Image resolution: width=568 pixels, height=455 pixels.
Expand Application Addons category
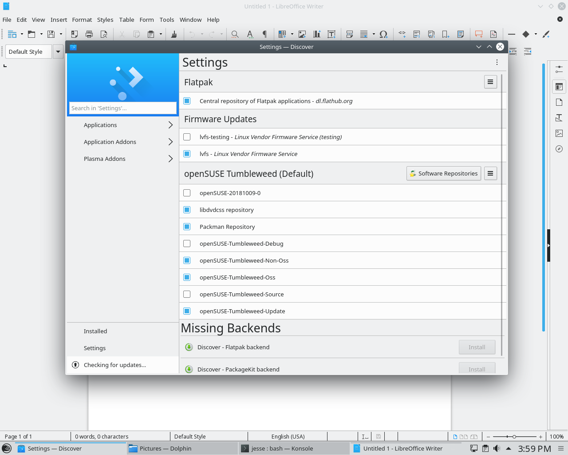(123, 142)
